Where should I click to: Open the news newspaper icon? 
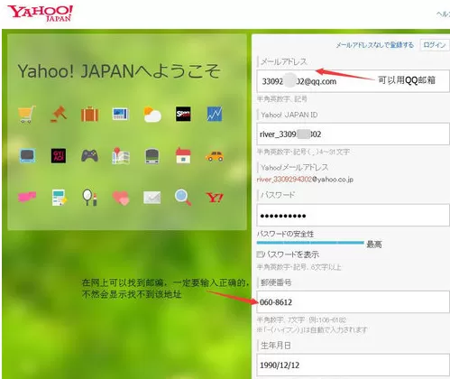click(x=121, y=114)
